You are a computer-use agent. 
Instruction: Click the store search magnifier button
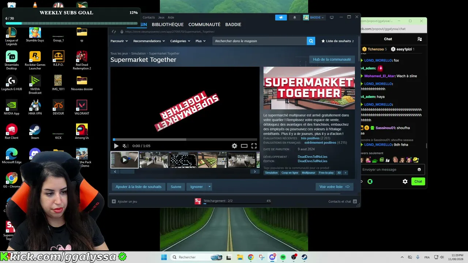pyautogui.click(x=311, y=41)
